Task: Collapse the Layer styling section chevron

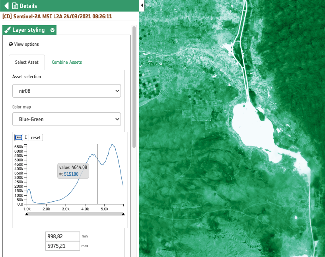Action: point(53,30)
